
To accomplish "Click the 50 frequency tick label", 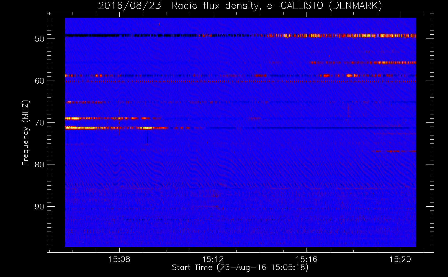I will pos(40,39).
